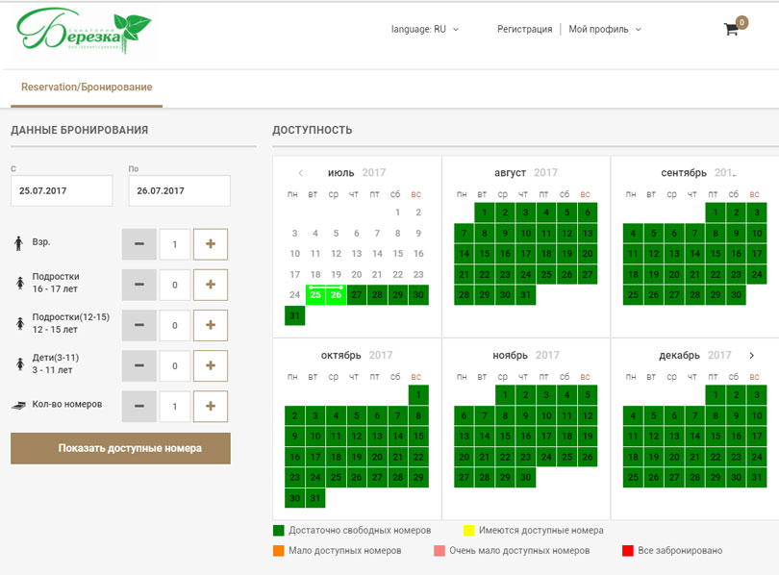The width and height of the screenshot is (779, 575).
Task: Open the Reservation/Бронирование tab
Action: (87, 87)
